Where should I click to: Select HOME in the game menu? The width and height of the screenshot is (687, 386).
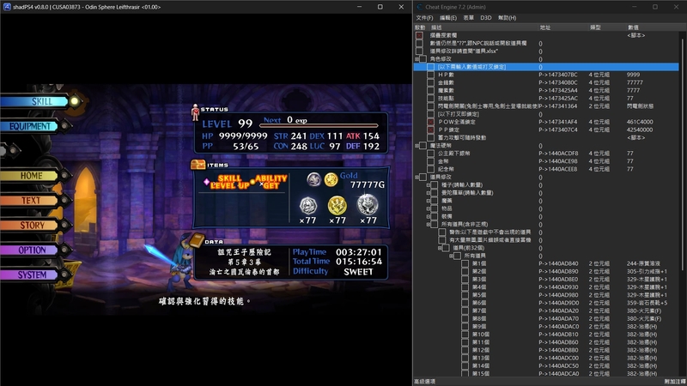click(x=30, y=176)
